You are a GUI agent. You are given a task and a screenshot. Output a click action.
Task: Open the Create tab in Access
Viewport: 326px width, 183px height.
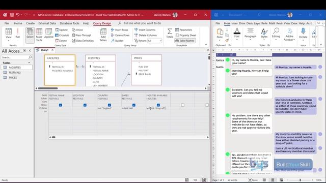(31, 23)
